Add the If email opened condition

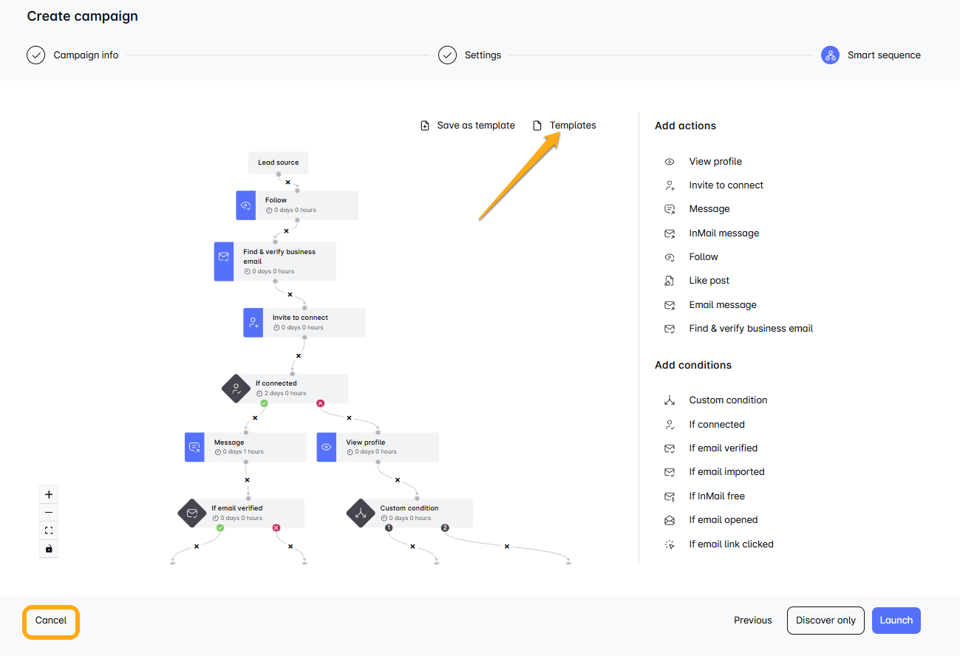tap(723, 520)
